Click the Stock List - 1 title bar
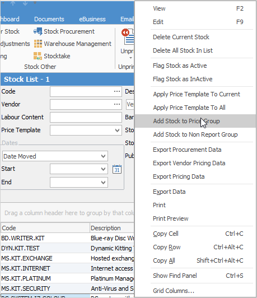The width and height of the screenshot is (257, 298). 67,79
